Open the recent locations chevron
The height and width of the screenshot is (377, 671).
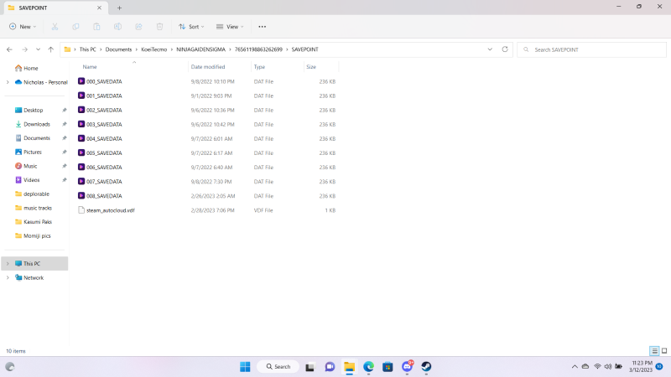click(38, 49)
